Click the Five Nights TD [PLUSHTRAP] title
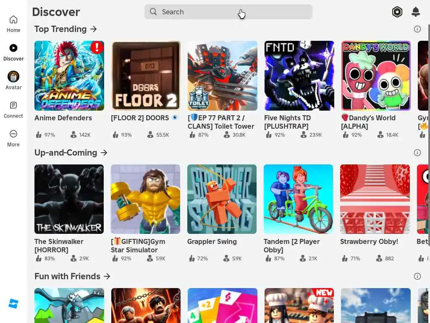Viewport: 430px width, 323px height. pos(287,122)
